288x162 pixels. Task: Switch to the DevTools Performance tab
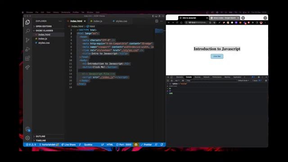[217, 77]
